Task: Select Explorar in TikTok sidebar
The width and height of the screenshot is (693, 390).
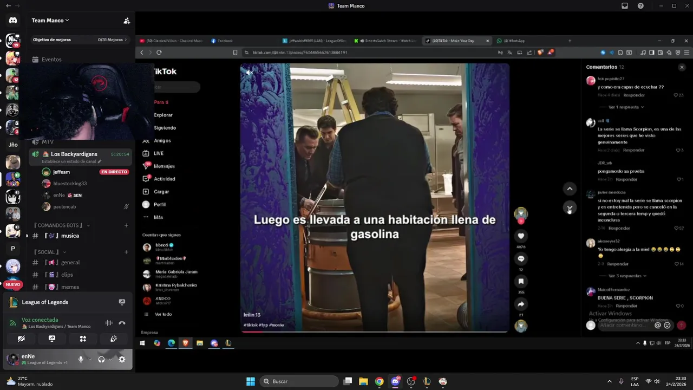Action: click(164, 115)
